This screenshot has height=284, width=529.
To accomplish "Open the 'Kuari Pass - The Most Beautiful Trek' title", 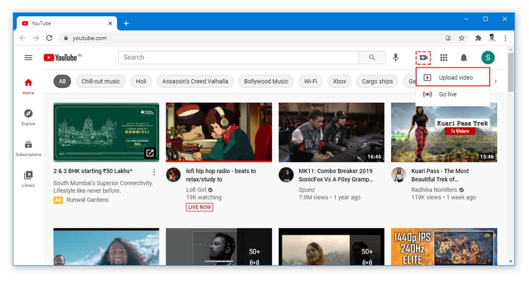I will pyautogui.click(x=440, y=175).
